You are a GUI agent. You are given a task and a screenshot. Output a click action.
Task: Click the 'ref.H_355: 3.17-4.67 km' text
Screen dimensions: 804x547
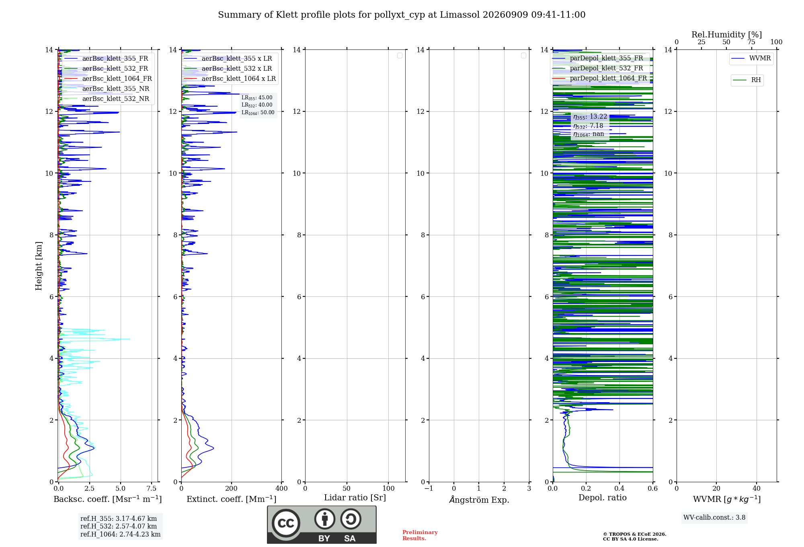(119, 518)
